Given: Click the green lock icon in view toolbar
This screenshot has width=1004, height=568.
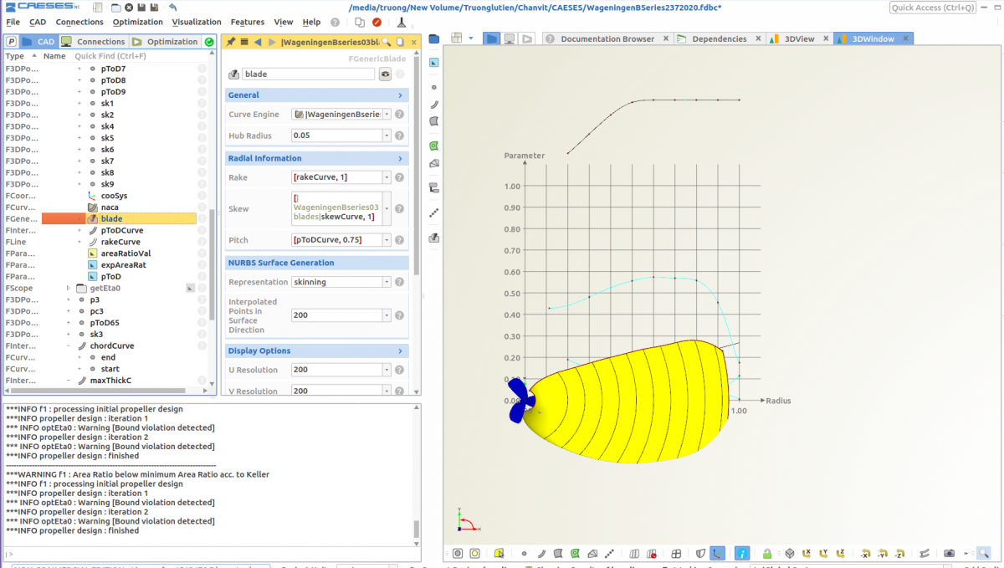Looking at the screenshot, I should (766, 553).
